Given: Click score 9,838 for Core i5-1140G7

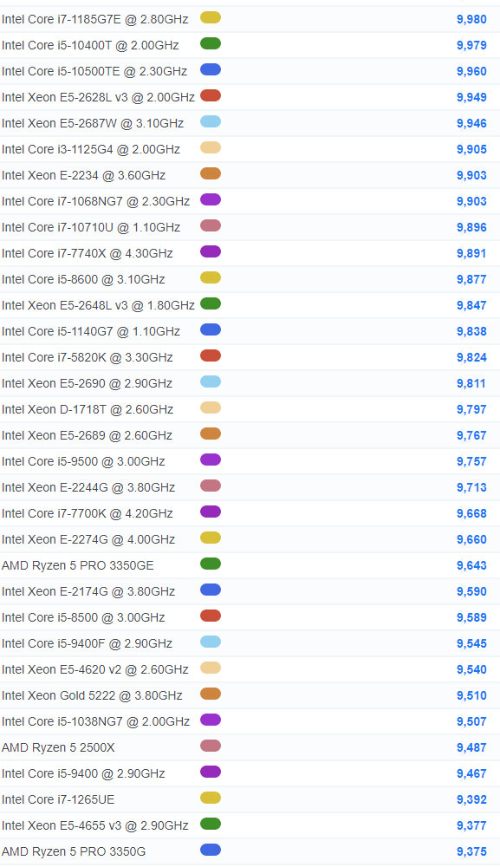Looking at the screenshot, I should (471, 331).
